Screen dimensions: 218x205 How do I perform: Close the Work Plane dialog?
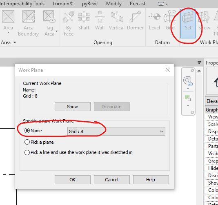pyautogui.click(x=168, y=70)
